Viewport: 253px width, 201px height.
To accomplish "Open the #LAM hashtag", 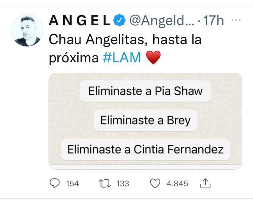I will pos(122,58).
